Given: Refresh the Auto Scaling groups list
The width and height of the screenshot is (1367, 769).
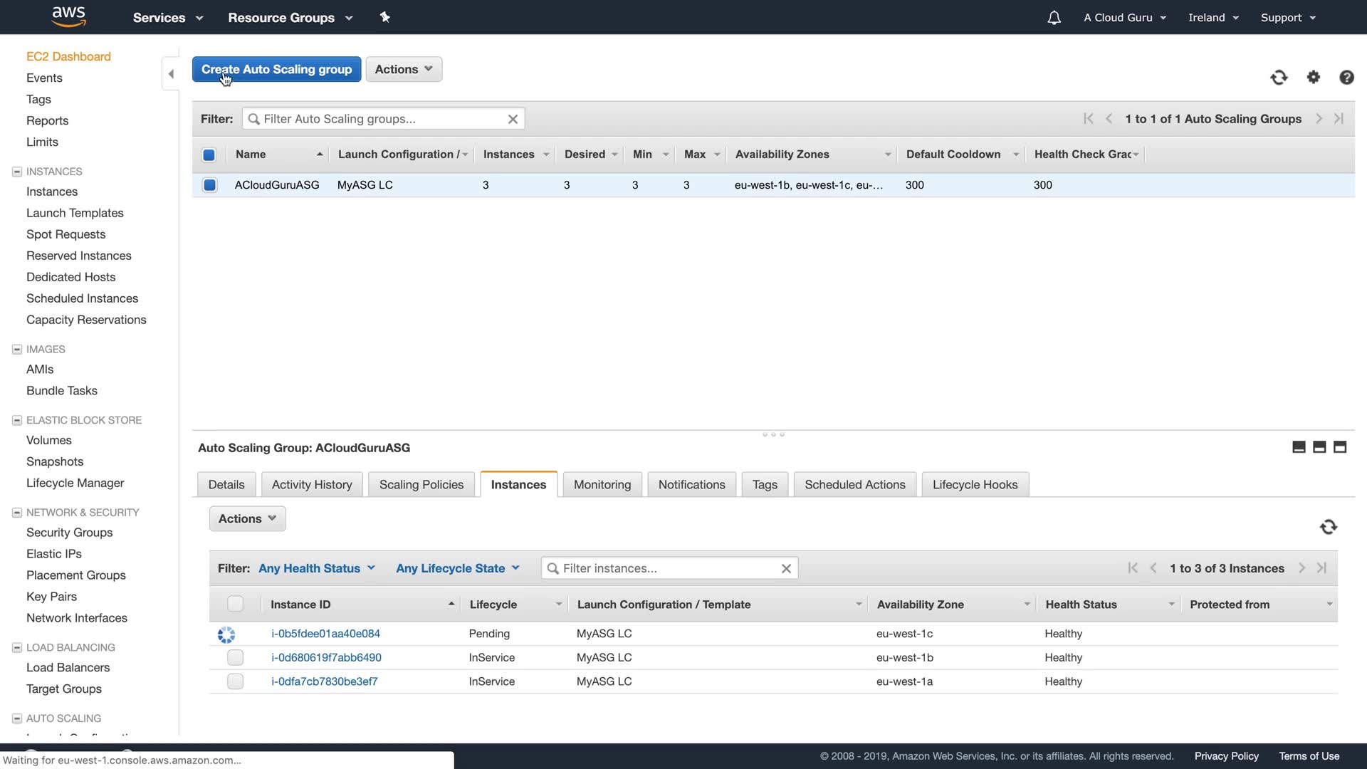Looking at the screenshot, I should click(1279, 77).
